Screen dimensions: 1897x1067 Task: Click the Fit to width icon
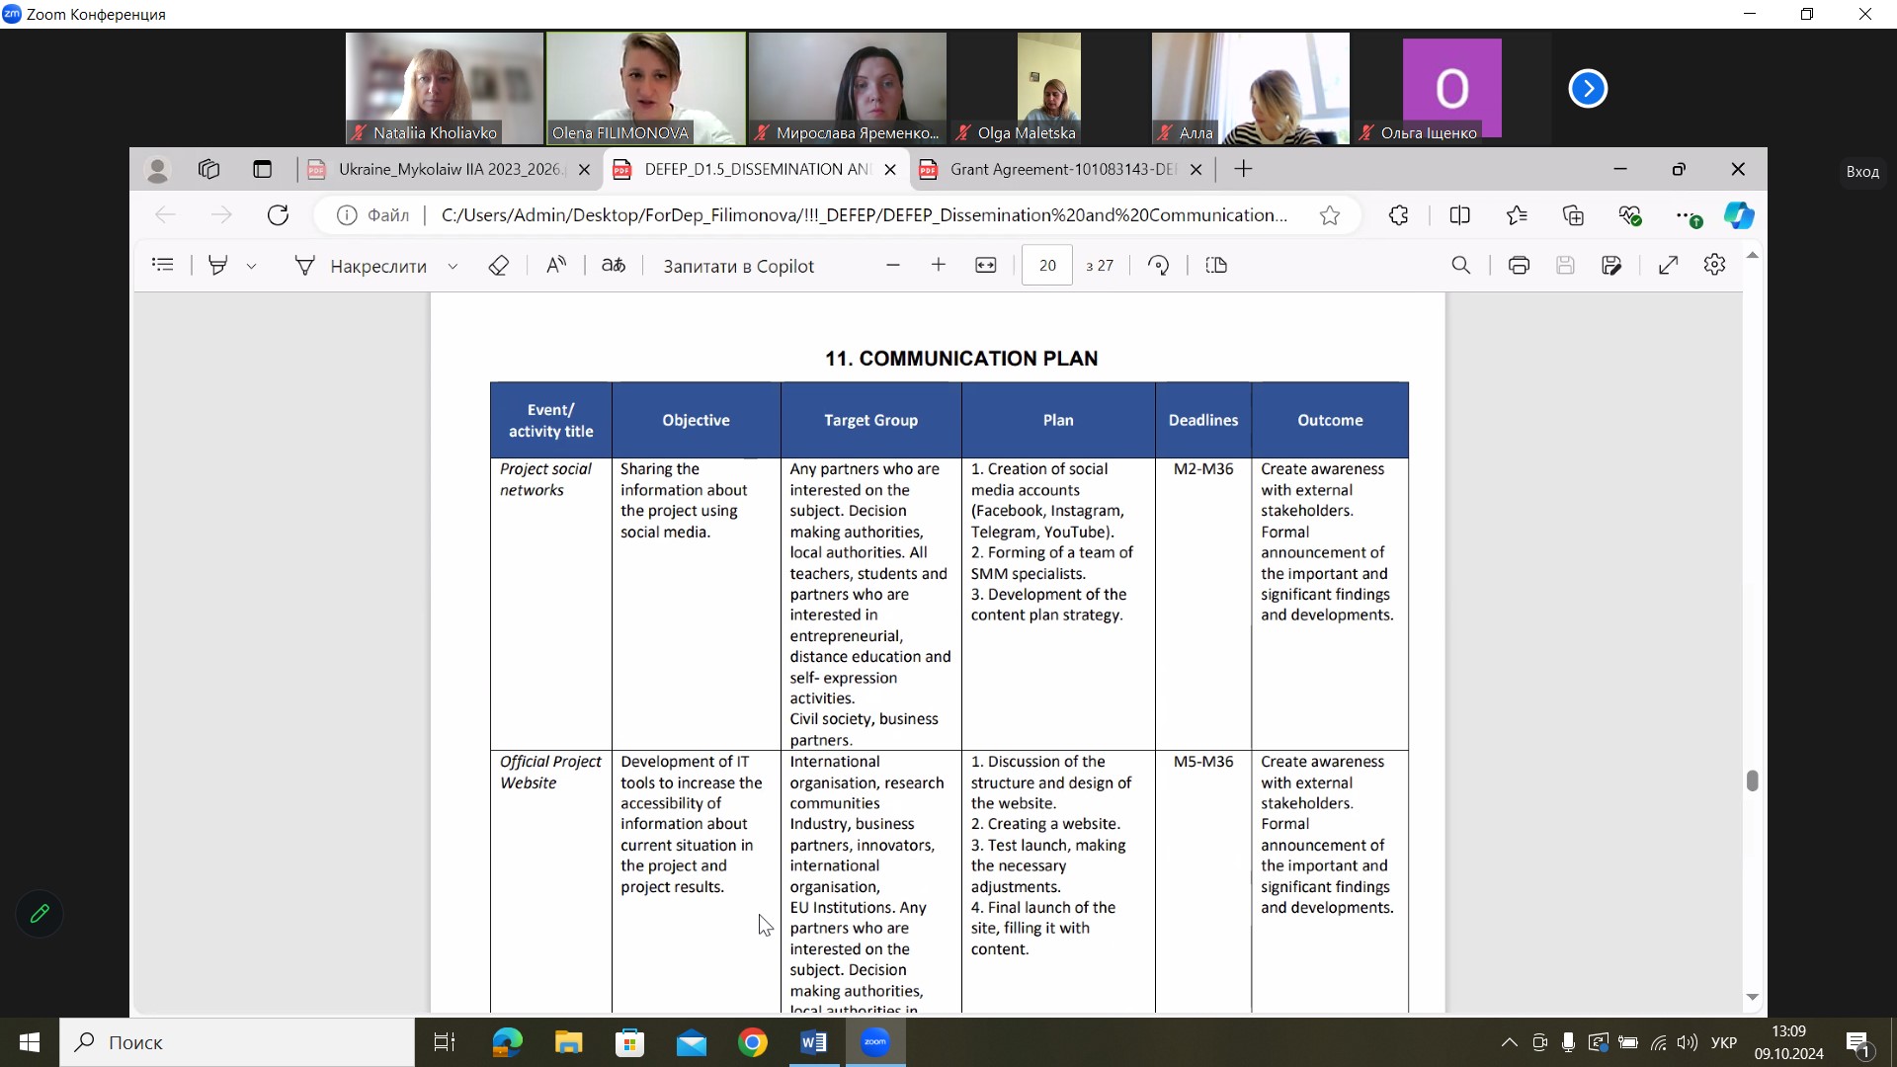986,266
